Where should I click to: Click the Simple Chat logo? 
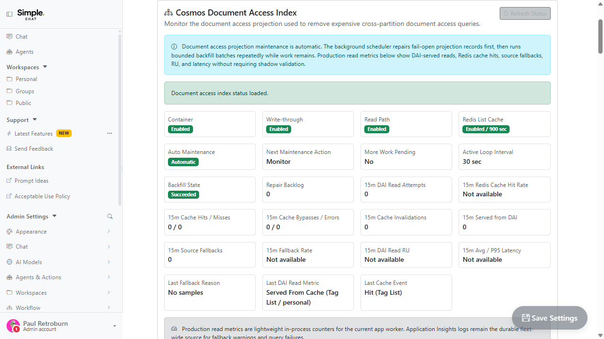pos(31,14)
